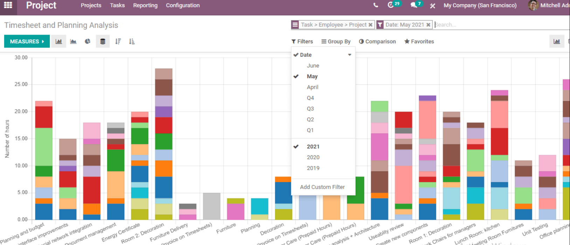Sort bars in ascending order
The width and height of the screenshot is (570, 245).
(132, 41)
